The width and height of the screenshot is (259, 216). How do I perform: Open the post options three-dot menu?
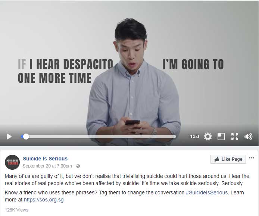pos(252,158)
